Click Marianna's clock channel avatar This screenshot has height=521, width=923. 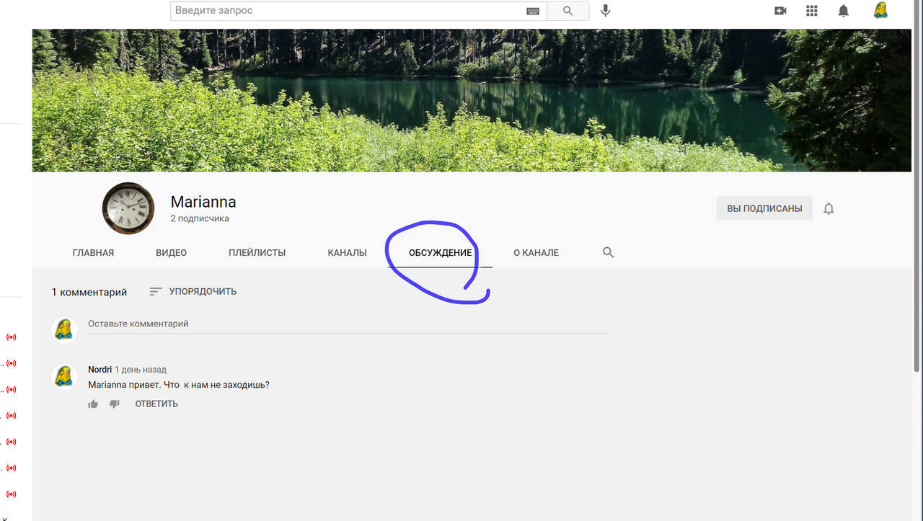click(x=128, y=208)
